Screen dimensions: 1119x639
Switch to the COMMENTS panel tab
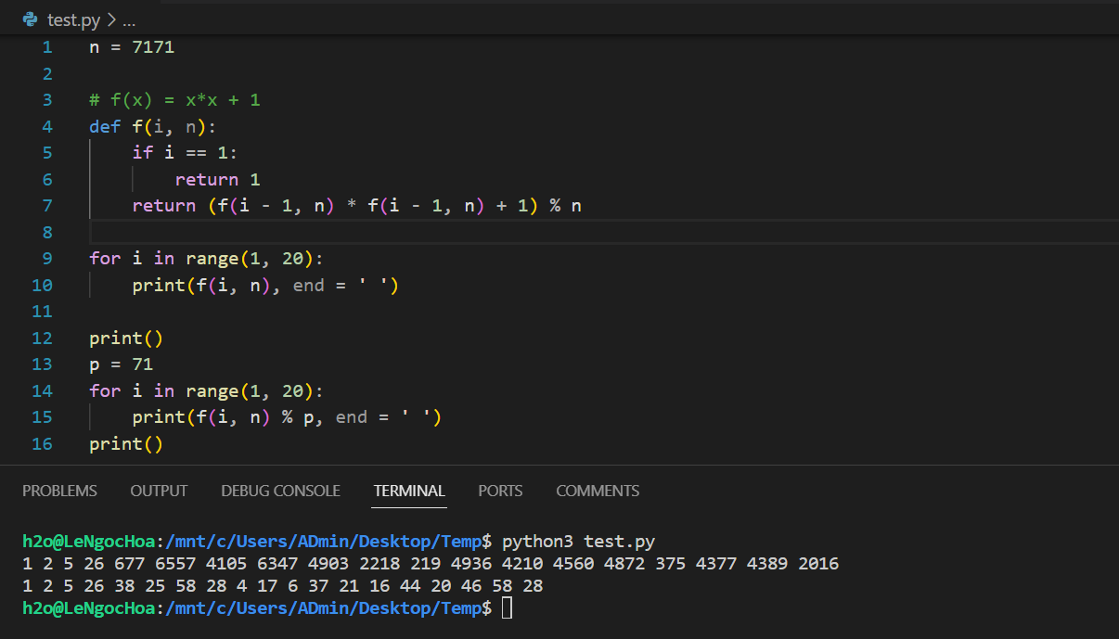click(598, 491)
